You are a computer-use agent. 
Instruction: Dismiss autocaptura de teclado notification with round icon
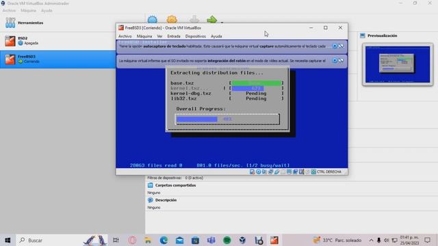click(x=335, y=46)
